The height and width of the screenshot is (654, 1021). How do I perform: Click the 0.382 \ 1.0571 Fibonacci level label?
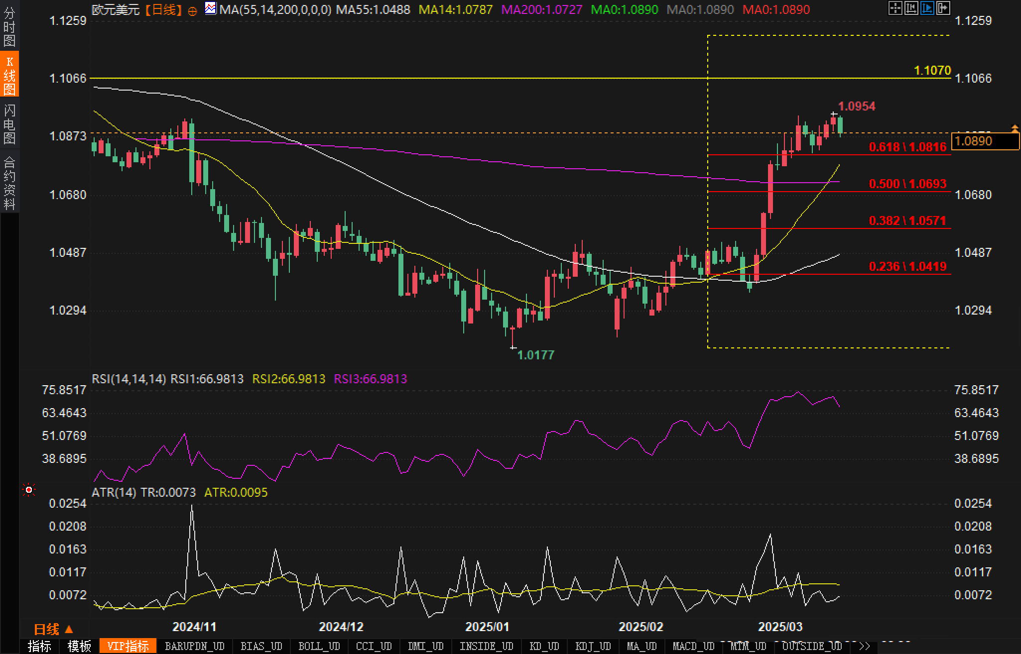(x=907, y=220)
